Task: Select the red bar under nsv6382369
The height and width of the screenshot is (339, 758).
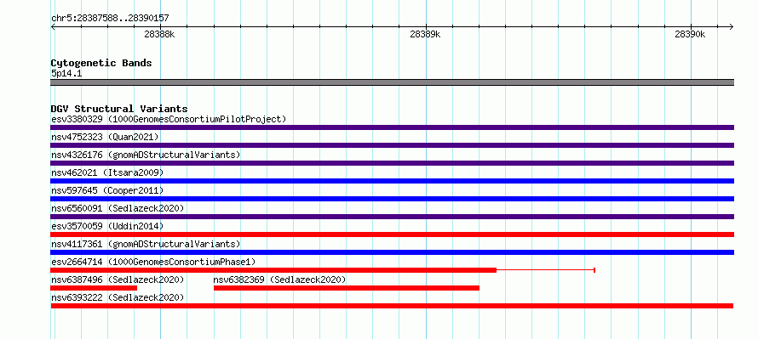Action: pyautogui.click(x=346, y=288)
